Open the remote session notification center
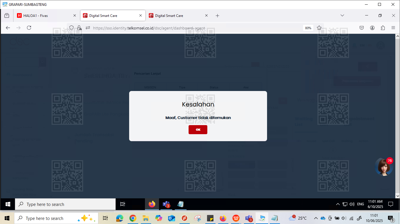400x224 pixels. (x=390, y=204)
